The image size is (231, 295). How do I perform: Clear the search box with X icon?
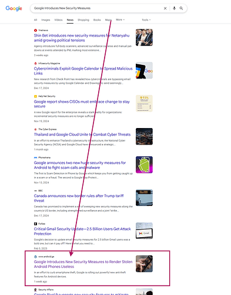pos(165,8)
